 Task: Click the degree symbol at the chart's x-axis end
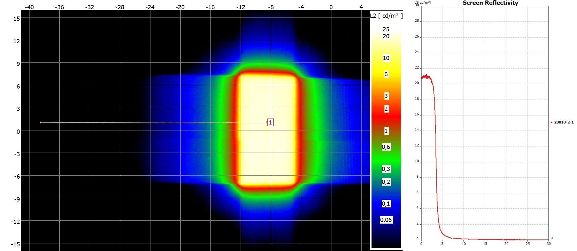tap(552, 238)
